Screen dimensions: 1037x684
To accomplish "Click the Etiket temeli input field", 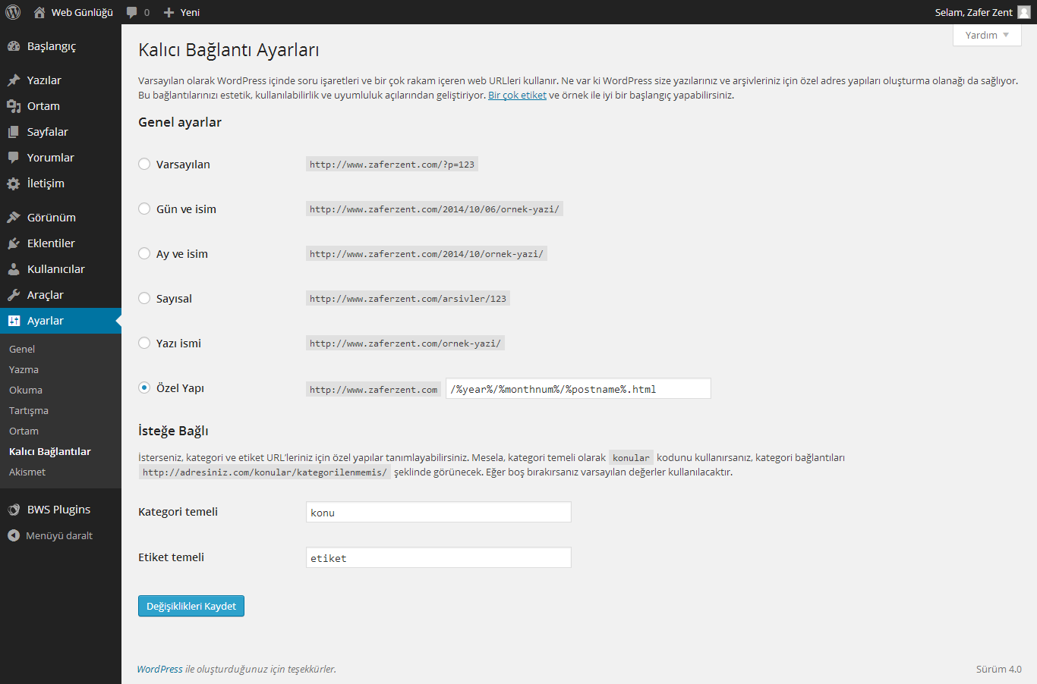I will point(439,557).
